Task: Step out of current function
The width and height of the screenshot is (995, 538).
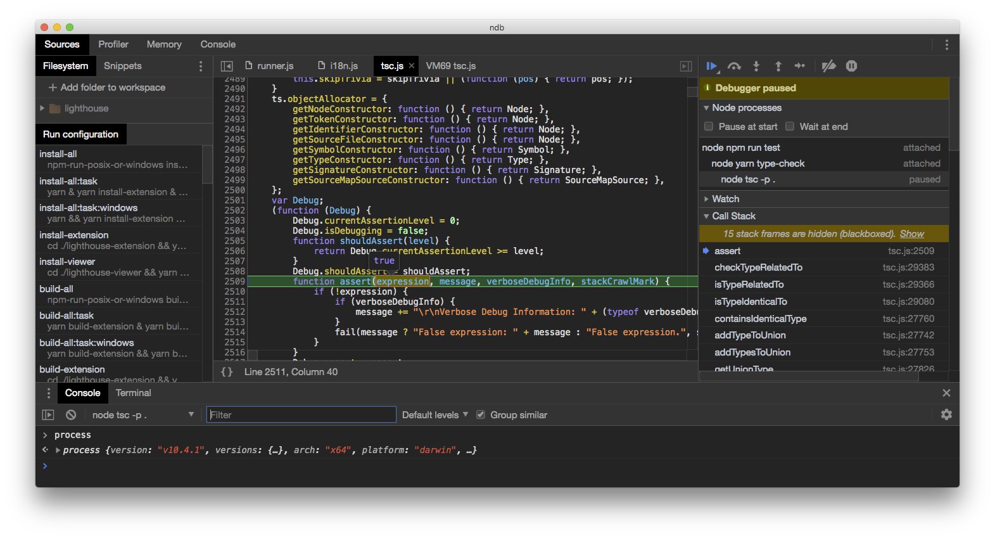Action: (778, 66)
